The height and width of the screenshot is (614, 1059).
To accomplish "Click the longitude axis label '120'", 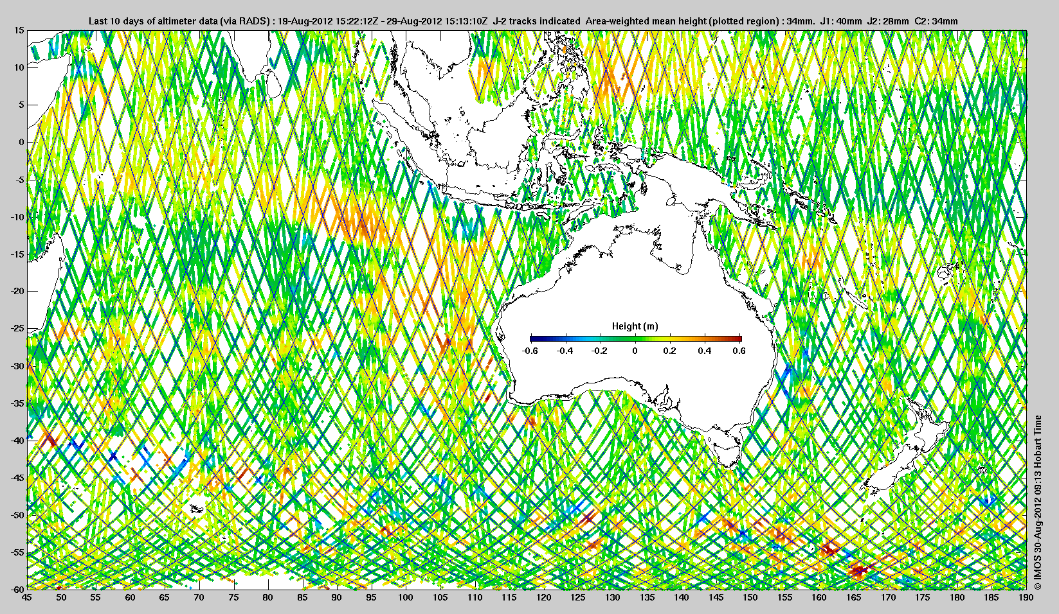I will pos(543,597).
